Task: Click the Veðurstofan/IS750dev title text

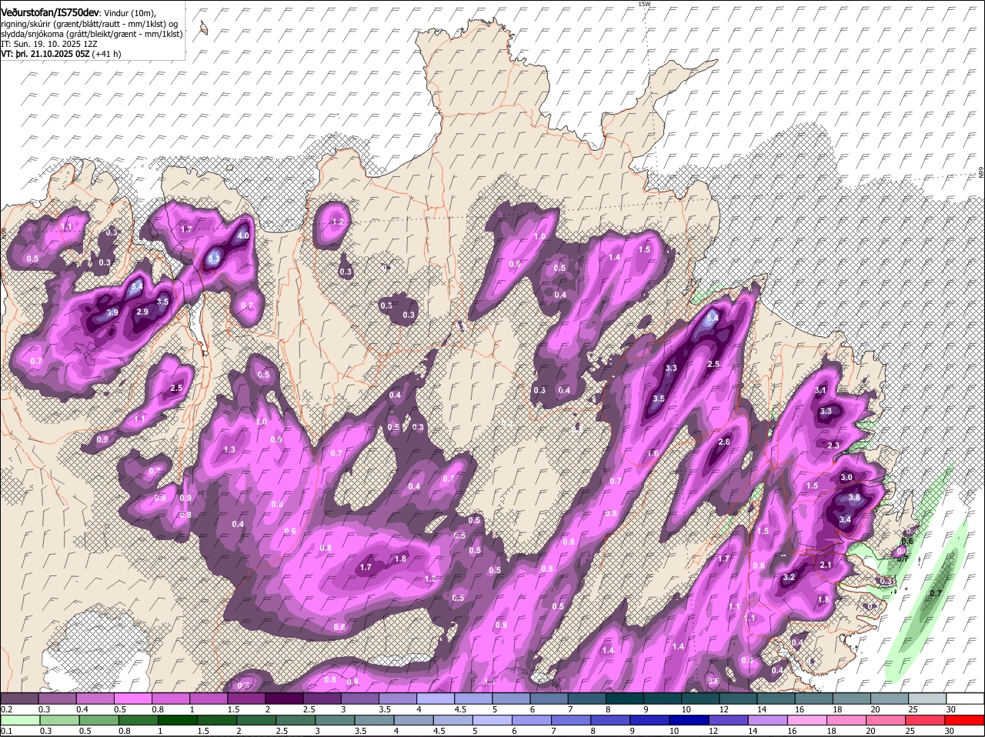Action: 49,12
